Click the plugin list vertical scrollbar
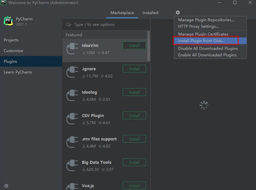The width and height of the screenshot is (256, 190). 148,46
